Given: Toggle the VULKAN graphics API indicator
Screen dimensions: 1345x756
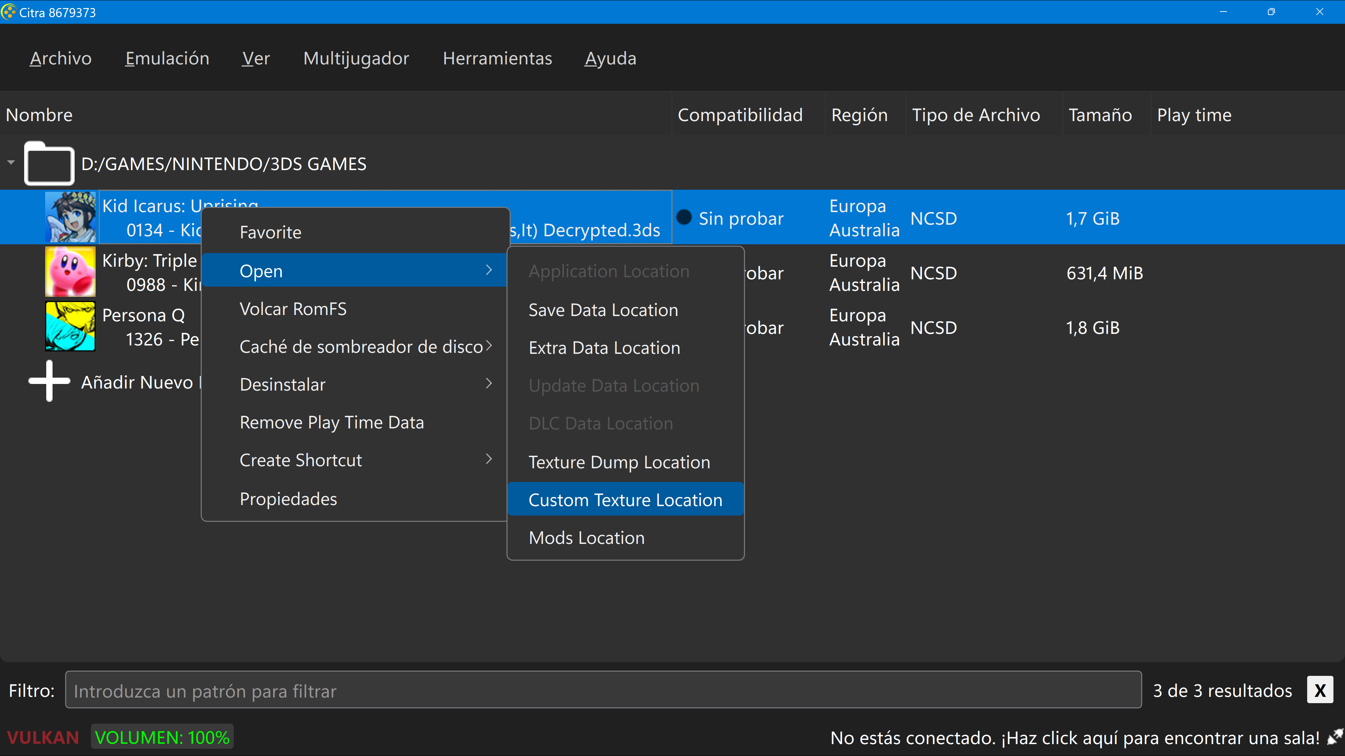Looking at the screenshot, I should [43, 737].
